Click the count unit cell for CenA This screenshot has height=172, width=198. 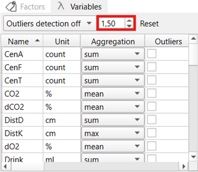[62, 54]
